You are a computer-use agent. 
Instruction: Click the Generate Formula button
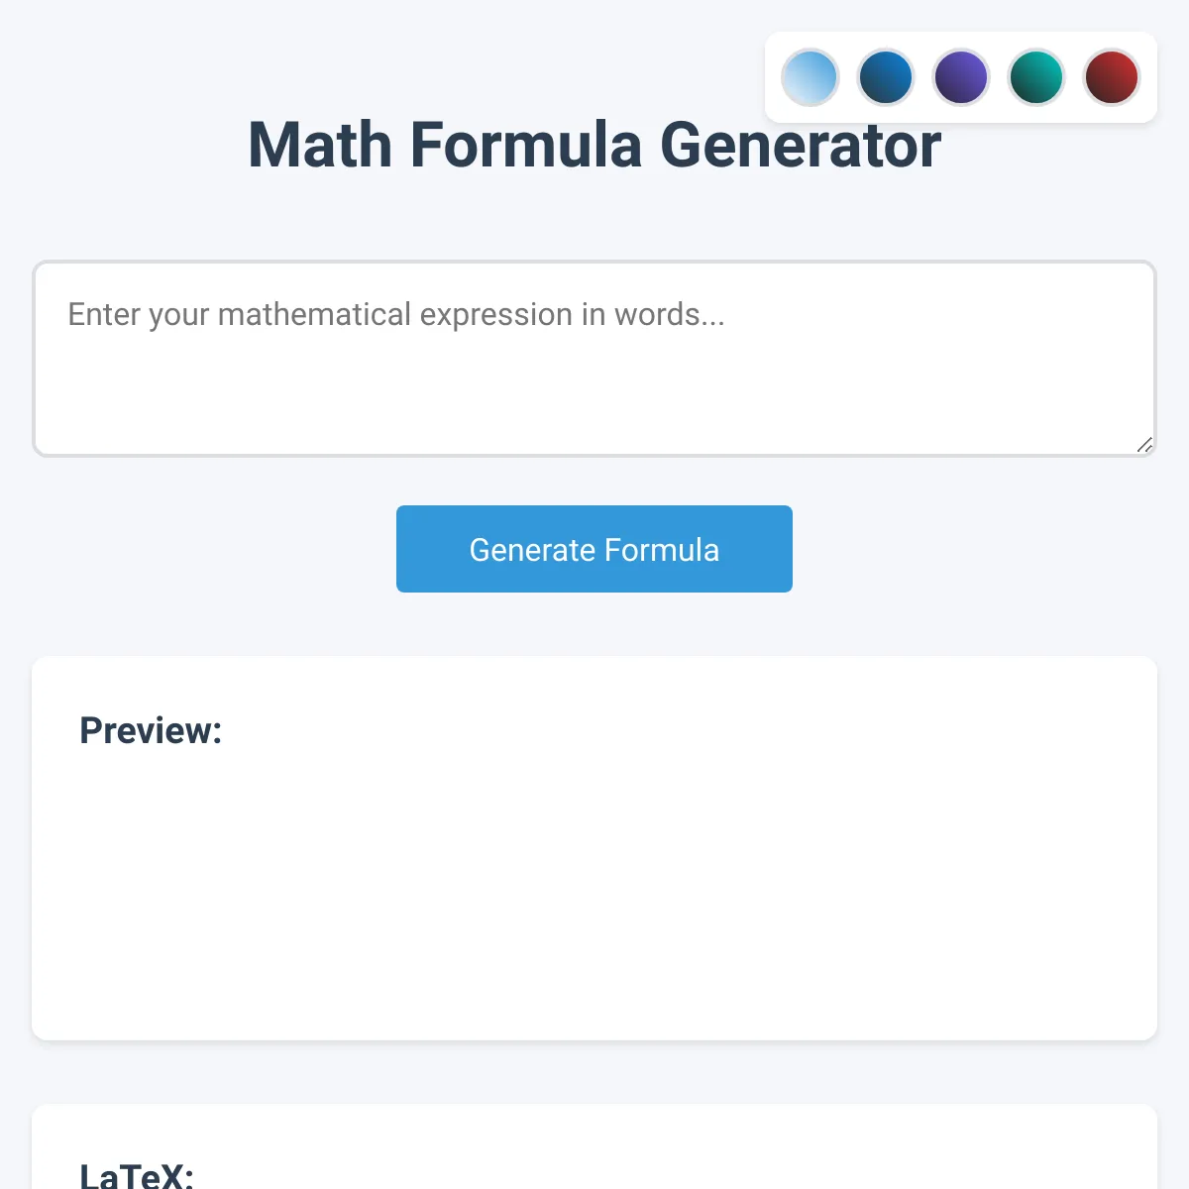point(594,549)
